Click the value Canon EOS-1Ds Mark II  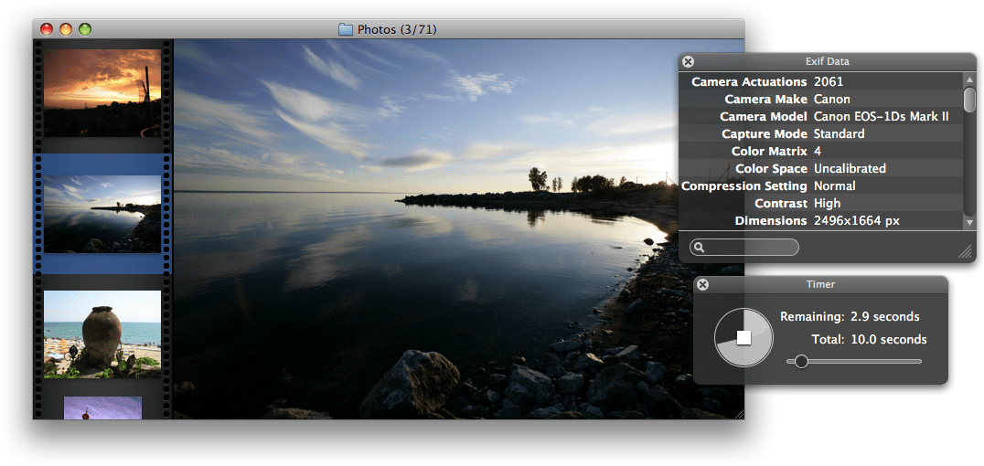click(x=881, y=117)
